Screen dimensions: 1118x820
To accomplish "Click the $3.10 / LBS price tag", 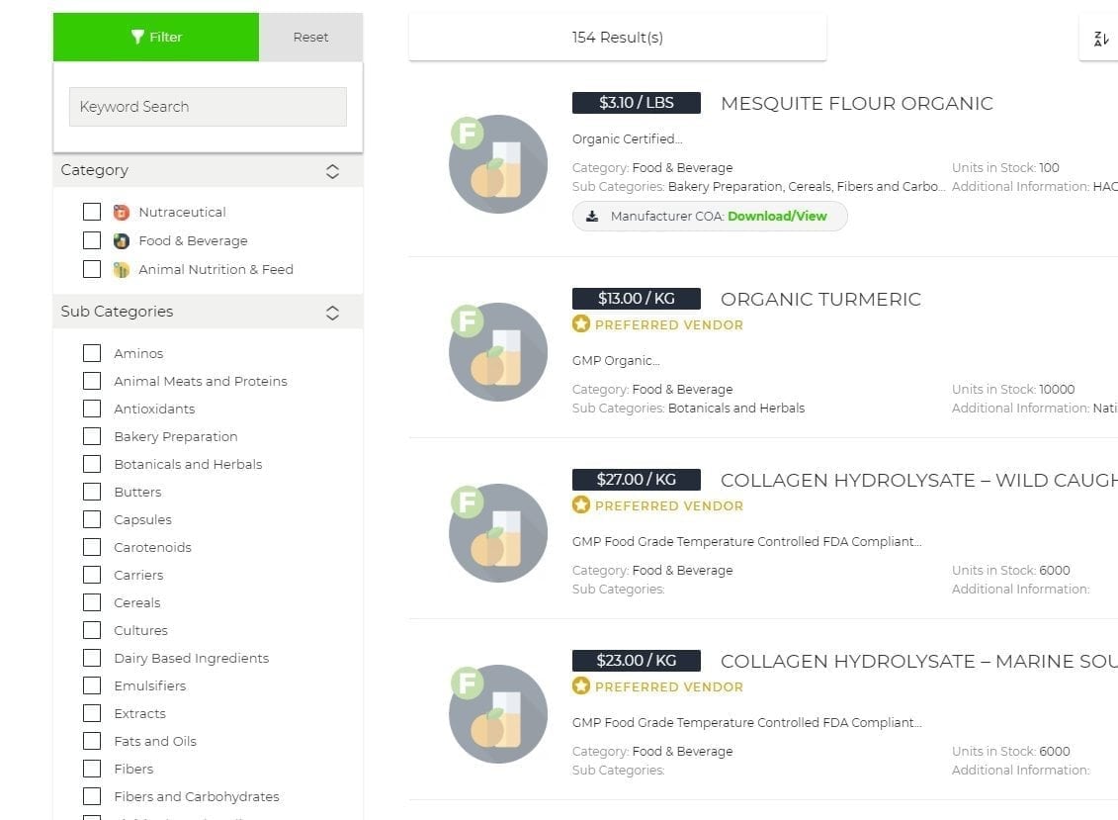I will tap(636, 103).
